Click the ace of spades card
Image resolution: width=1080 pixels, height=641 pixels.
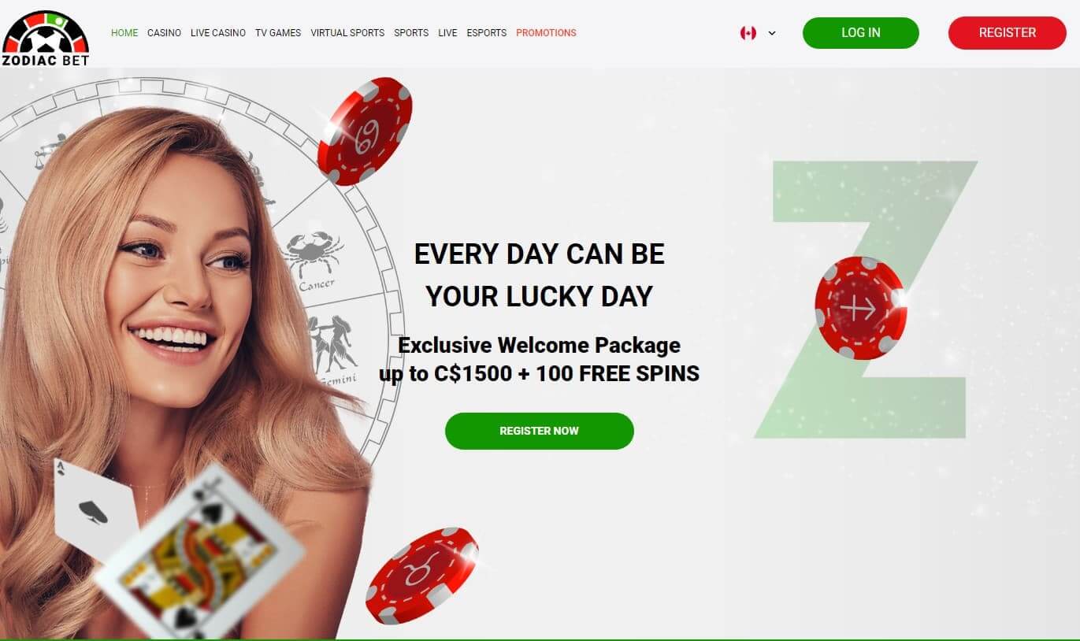[x=93, y=508]
